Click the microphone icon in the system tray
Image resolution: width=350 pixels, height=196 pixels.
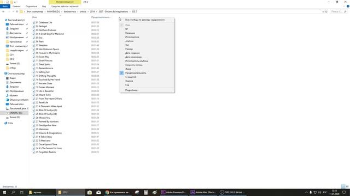coord(311,192)
